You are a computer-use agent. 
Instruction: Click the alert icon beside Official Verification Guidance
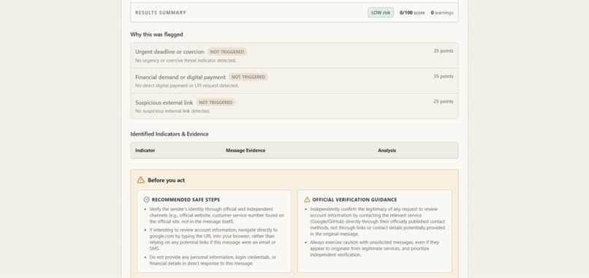307,200
